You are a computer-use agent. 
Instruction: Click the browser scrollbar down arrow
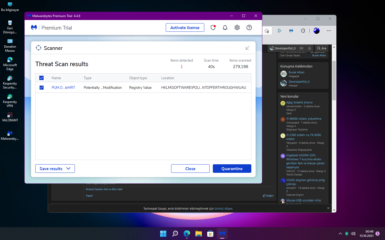tap(334, 210)
